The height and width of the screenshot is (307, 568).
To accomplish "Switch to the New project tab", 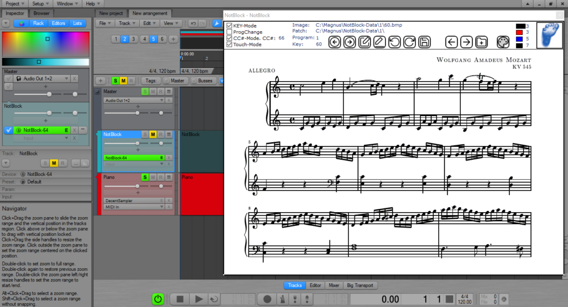I will pos(111,13).
